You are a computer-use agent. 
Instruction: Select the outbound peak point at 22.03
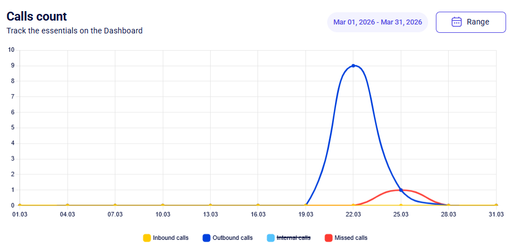pos(353,66)
